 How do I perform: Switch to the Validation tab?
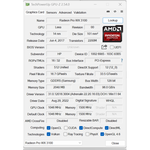80,12
